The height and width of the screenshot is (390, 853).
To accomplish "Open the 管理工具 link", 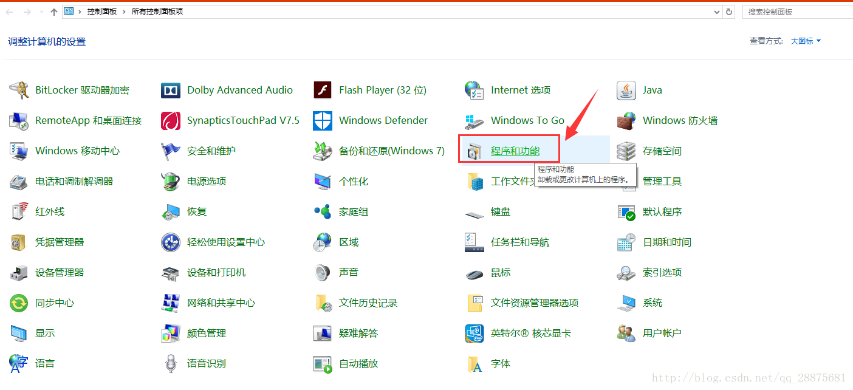I will coord(662,181).
